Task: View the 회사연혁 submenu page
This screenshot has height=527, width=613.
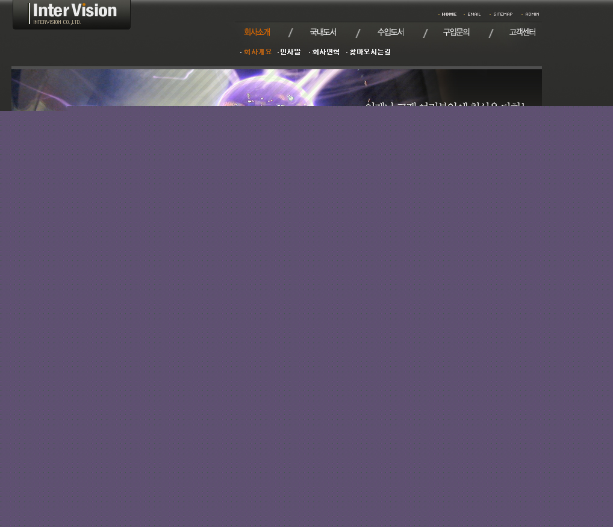Action: (326, 52)
